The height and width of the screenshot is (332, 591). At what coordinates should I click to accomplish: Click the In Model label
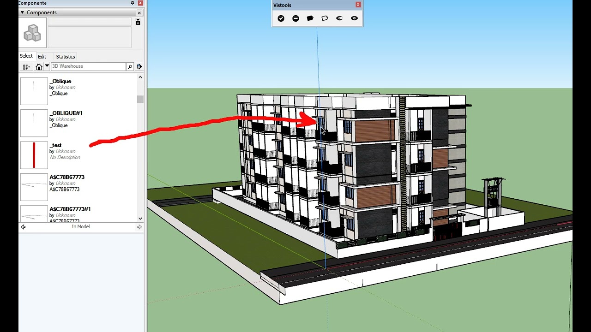click(x=81, y=227)
